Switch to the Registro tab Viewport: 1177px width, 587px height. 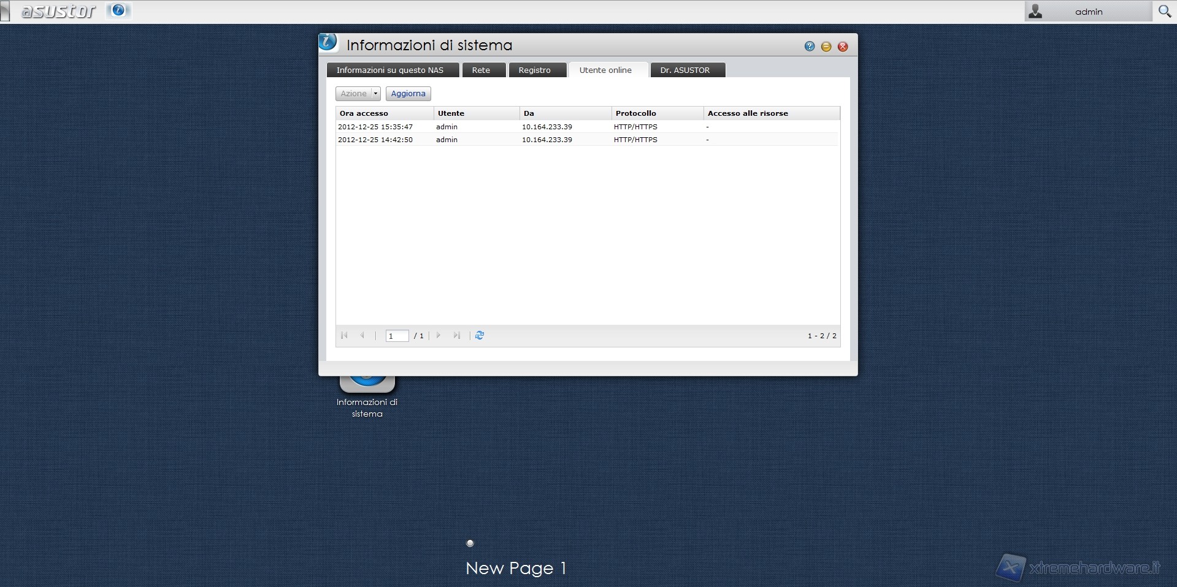tap(534, 70)
